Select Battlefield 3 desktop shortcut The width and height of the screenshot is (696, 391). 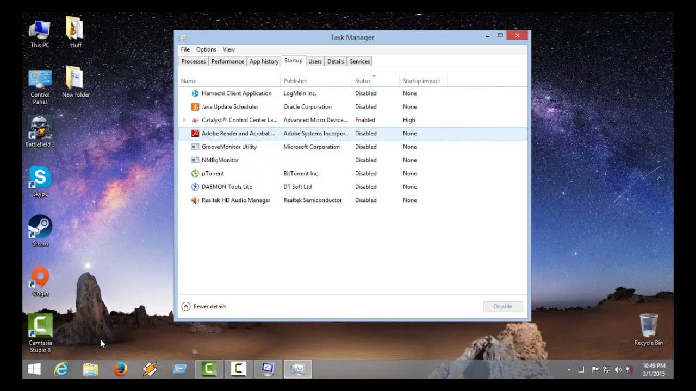click(40, 131)
